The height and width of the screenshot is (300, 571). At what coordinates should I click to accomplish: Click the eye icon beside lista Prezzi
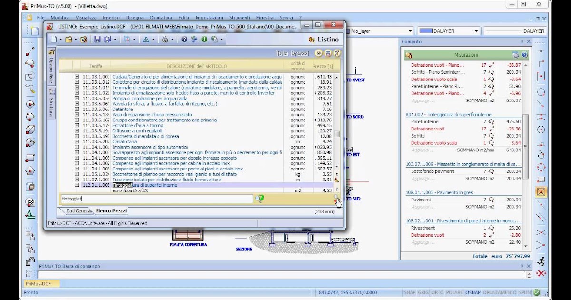click(319, 53)
